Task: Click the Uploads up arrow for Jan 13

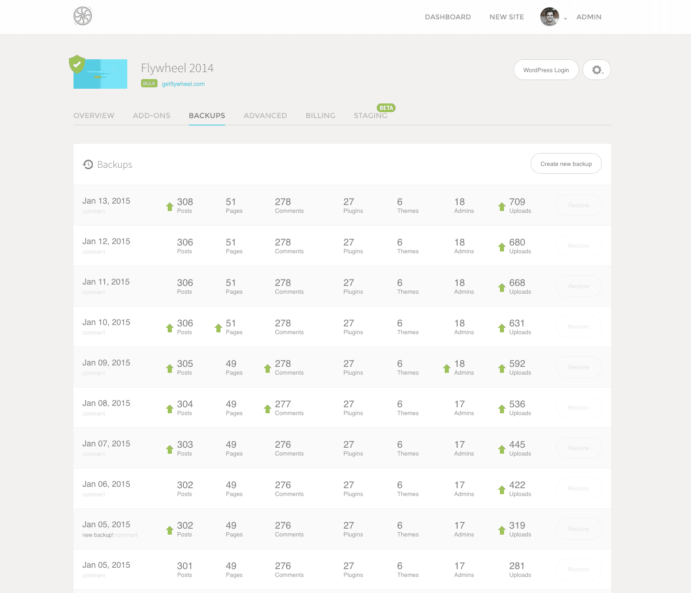Action: point(502,206)
